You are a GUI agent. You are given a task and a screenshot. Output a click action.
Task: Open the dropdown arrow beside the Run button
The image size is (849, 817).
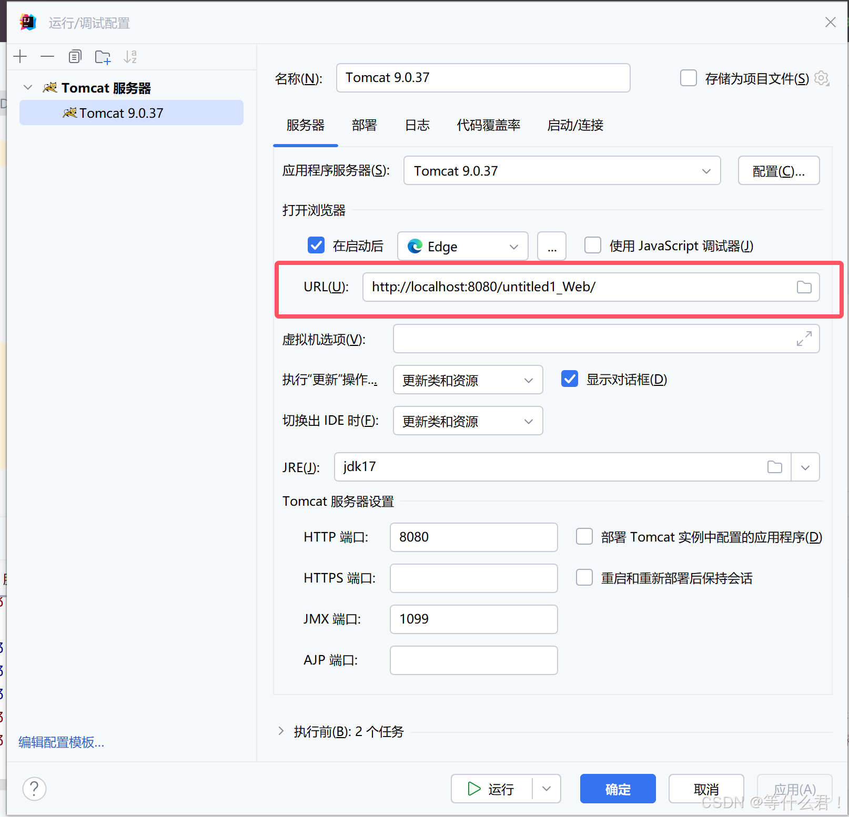pyautogui.click(x=547, y=789)
